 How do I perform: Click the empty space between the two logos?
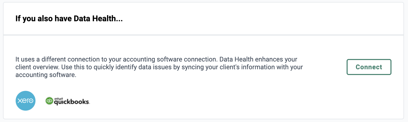click(40, 101)
